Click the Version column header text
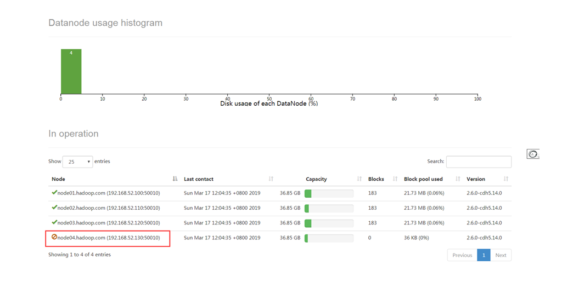 (x=476, y=179)
